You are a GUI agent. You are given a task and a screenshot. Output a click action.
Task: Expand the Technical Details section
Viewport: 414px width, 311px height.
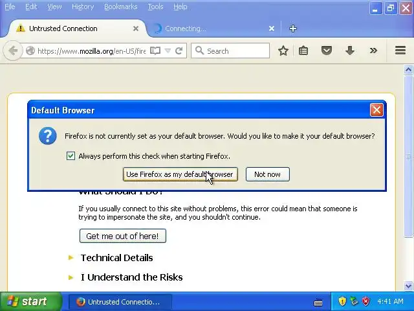click(x=116, y=258)
